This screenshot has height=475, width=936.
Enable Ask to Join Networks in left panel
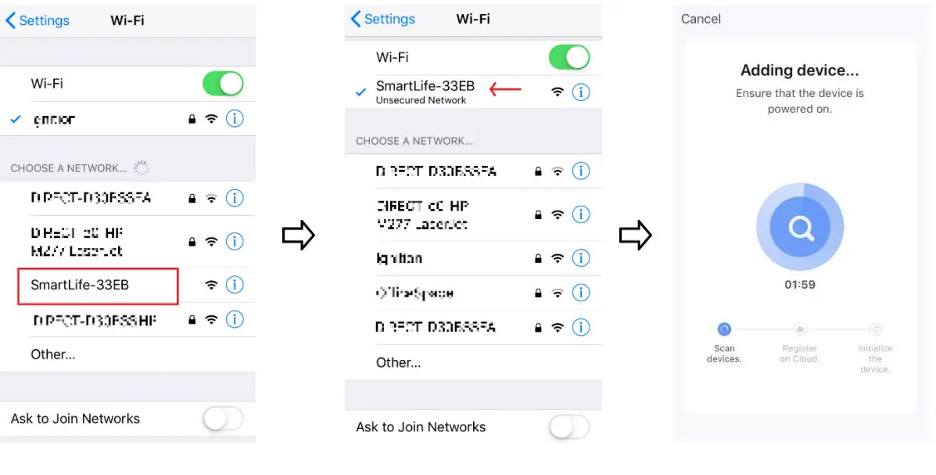click(x=223, y=419)
